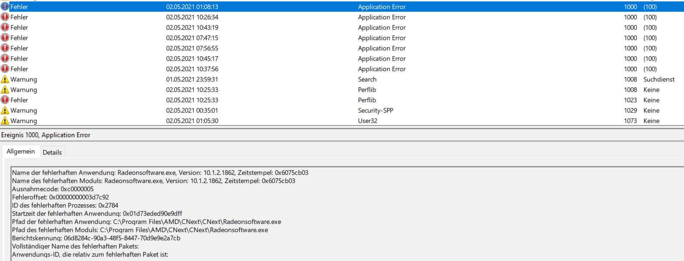Select the timestamp 02.05.2021 00:35:01

click(x=192, y=110)
